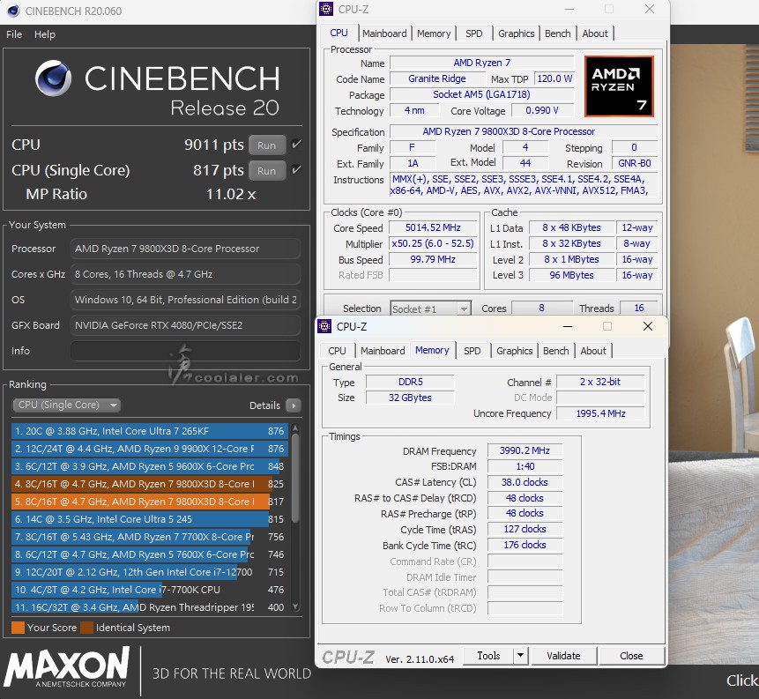This screenshot has width=759, height=699.
Task: Run the CPU multi-core benchmark
Action: [x=267, y=145]
